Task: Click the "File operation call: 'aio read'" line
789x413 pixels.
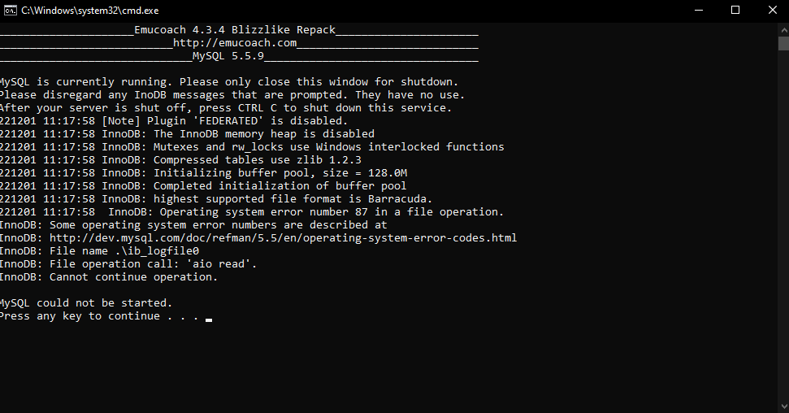Action: tap(128, 264)
